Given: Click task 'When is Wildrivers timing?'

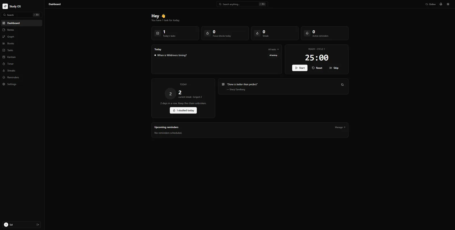Looking at the screenshot, I should (172, 55).
